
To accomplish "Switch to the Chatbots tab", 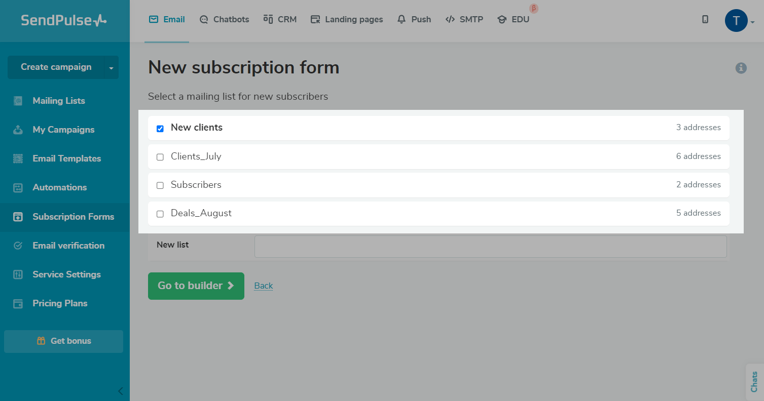I will (224, 20).
